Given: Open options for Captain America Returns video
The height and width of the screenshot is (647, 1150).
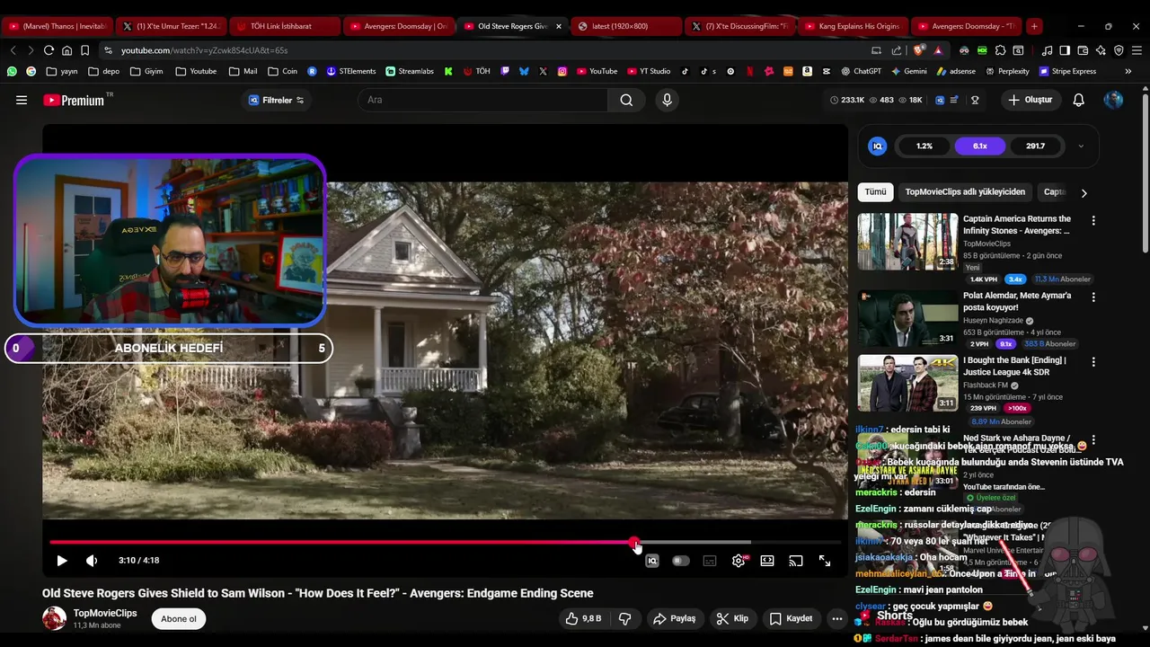Looking at the screenshot, I should [1093, 220].
